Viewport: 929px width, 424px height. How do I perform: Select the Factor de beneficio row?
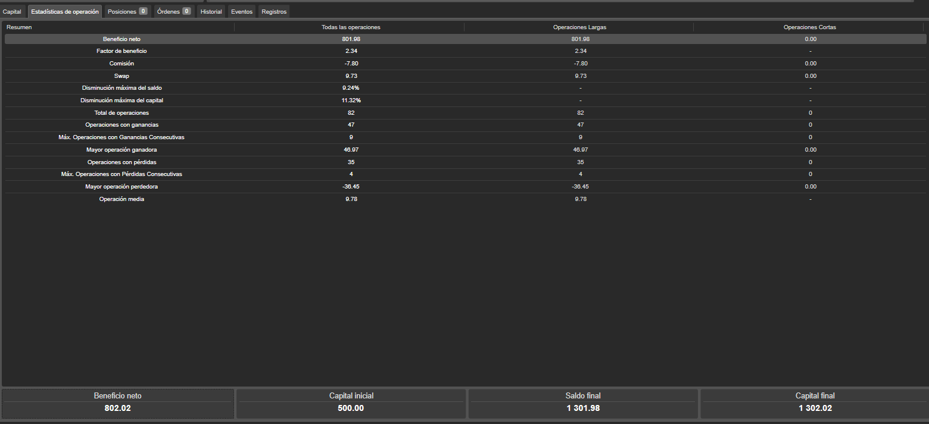coord(121,51)
